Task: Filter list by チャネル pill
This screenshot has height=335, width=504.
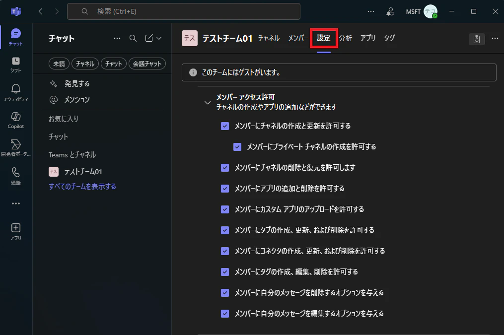Action: (x=85, y=64)
